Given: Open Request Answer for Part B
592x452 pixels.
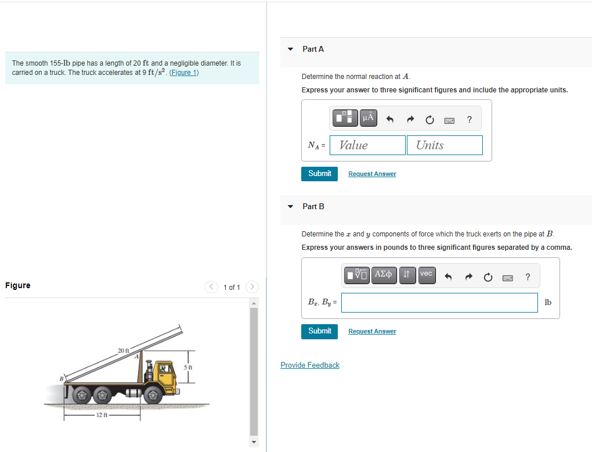Looking at the screenshot, I should click(x=371, y=331).
